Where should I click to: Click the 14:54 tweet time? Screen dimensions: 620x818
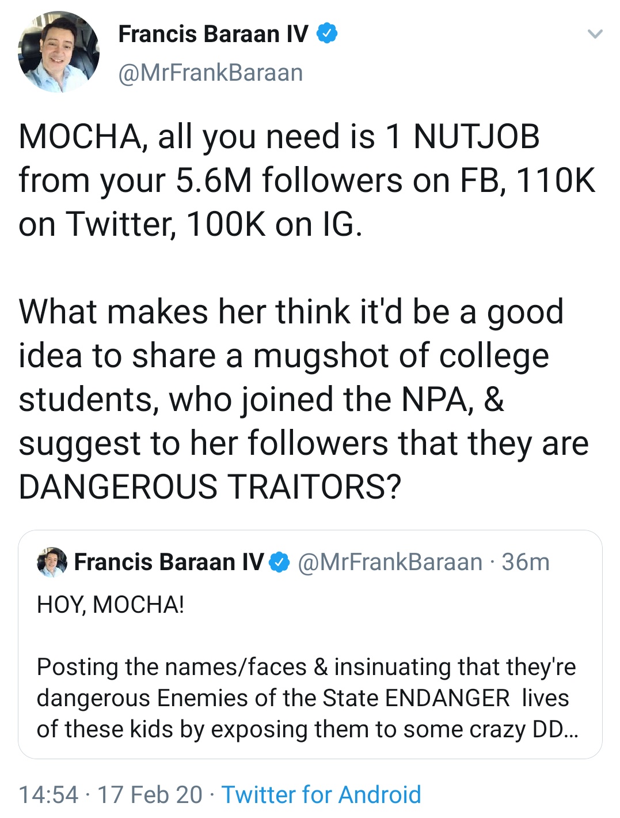coord(48,794)
